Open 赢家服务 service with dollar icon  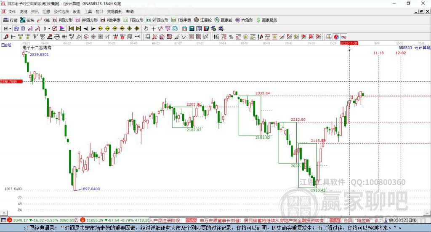[x=266, y=20]
